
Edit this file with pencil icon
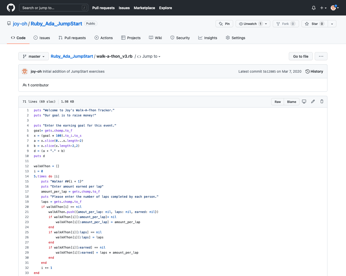click(313, 102)
